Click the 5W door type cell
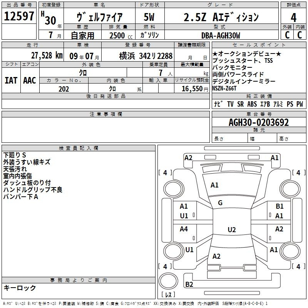 point(149,17)
